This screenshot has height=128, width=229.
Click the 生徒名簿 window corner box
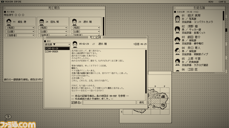(175, 8)
